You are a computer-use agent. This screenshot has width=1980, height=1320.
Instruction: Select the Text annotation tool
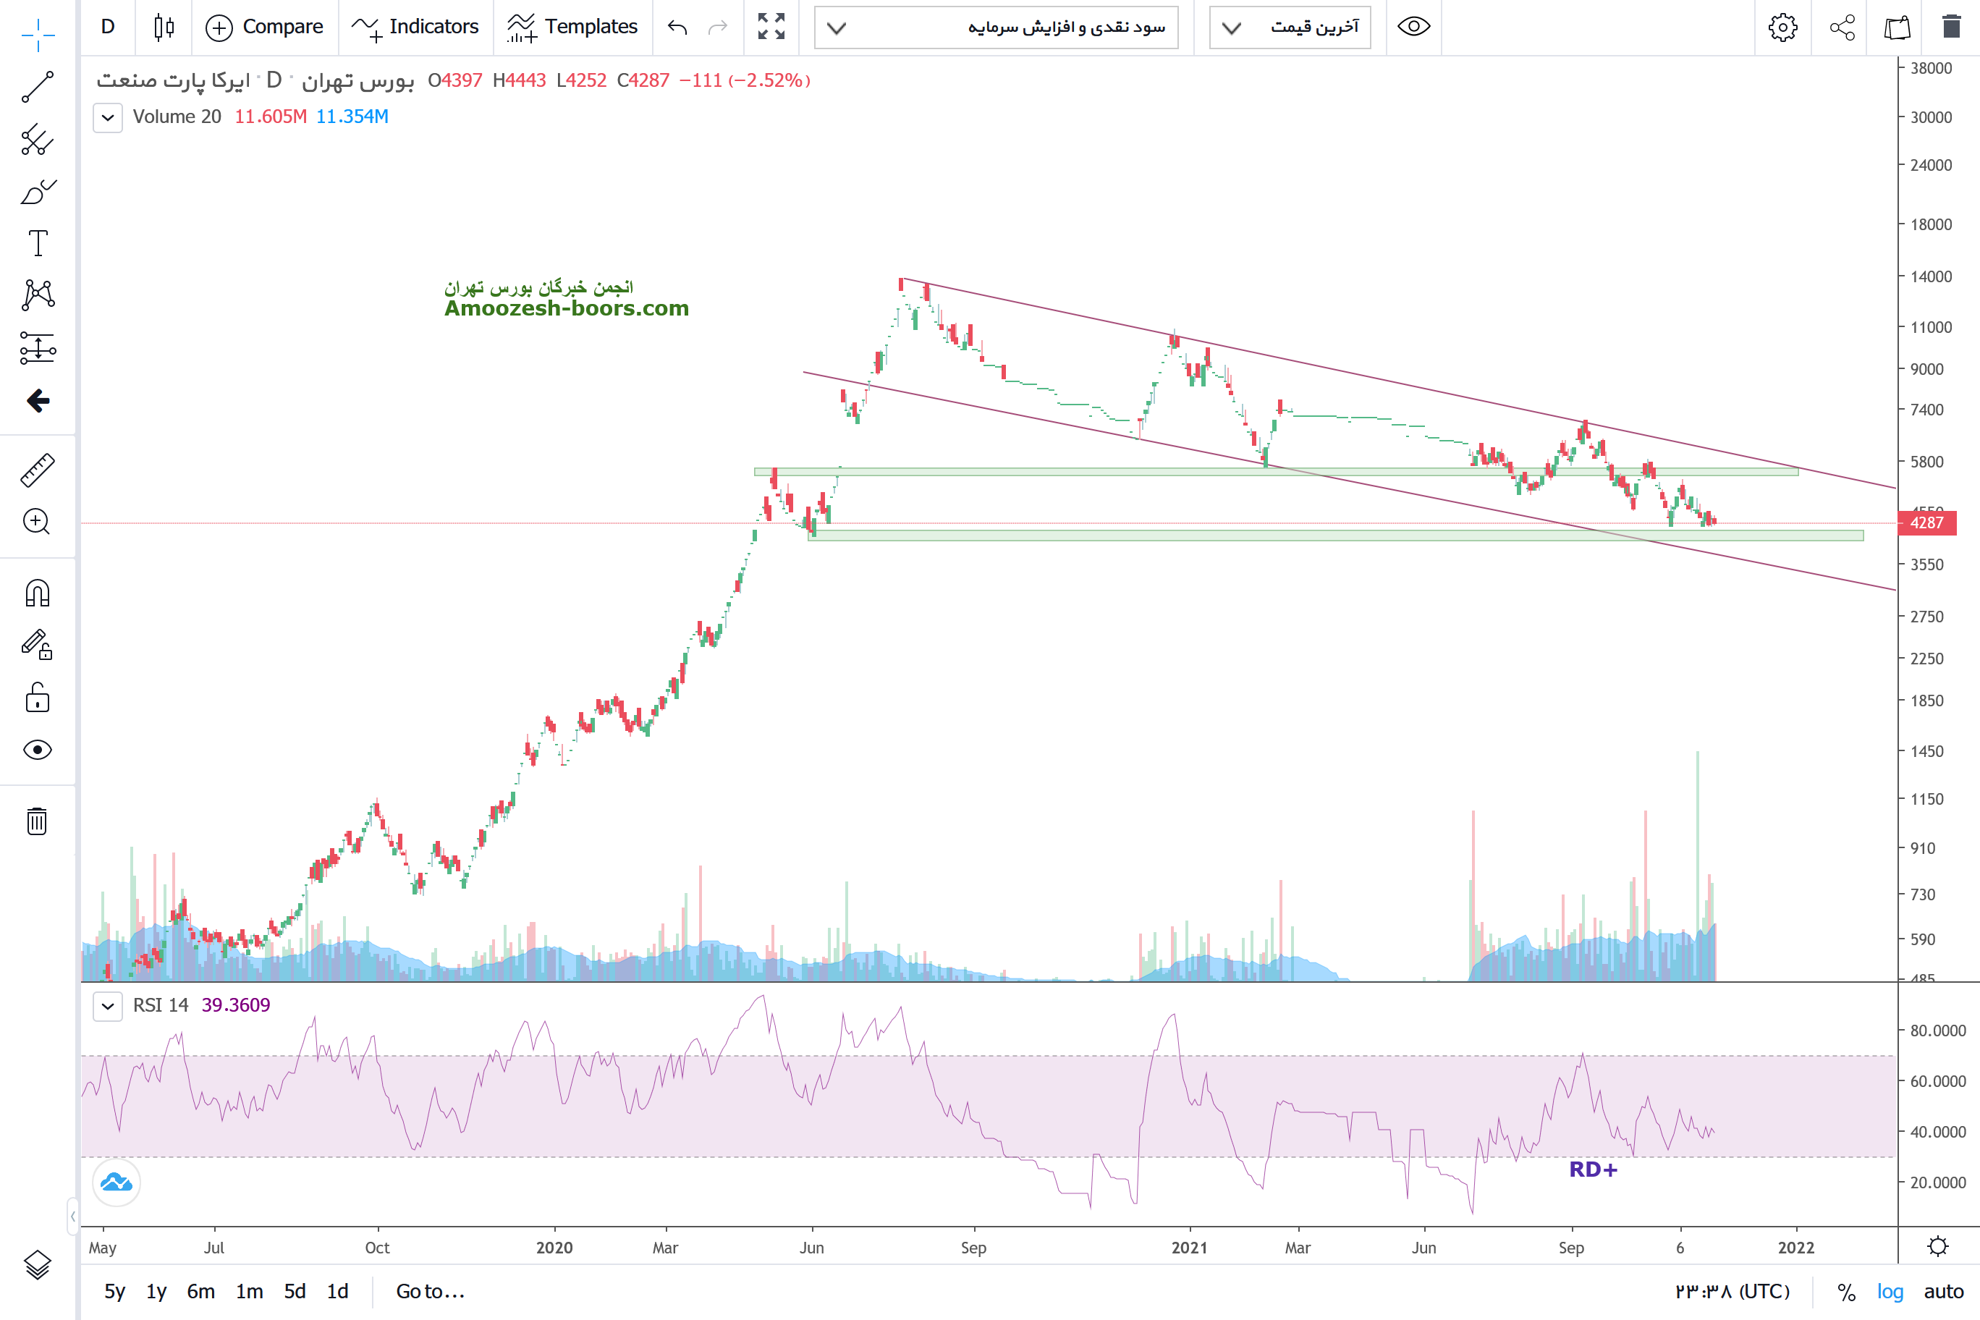[x=38, y=243]
